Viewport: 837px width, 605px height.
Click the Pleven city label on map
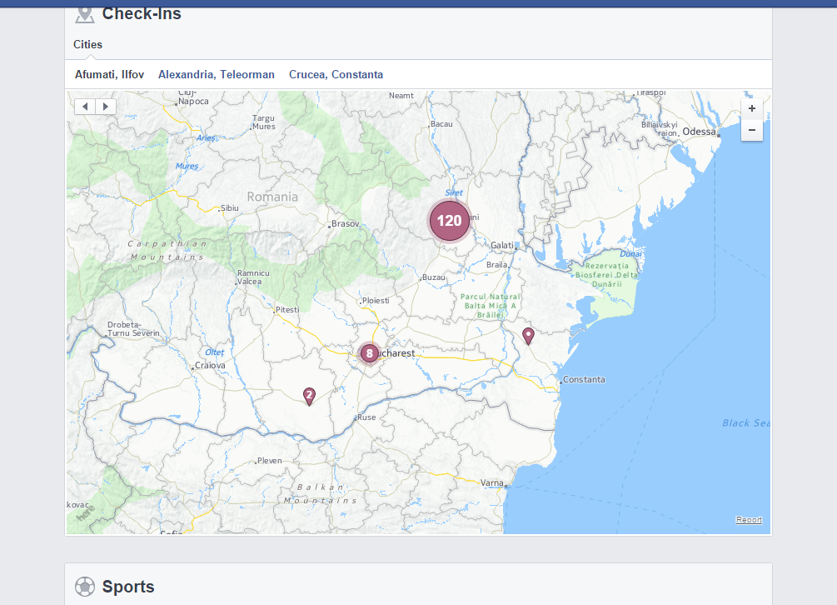pyautogui.click(x=270, y=460)
